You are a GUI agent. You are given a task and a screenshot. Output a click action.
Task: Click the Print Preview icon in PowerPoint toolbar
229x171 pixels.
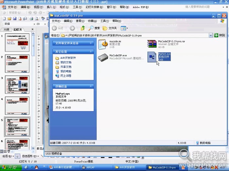pyautogui.click(x=37, y=19)
